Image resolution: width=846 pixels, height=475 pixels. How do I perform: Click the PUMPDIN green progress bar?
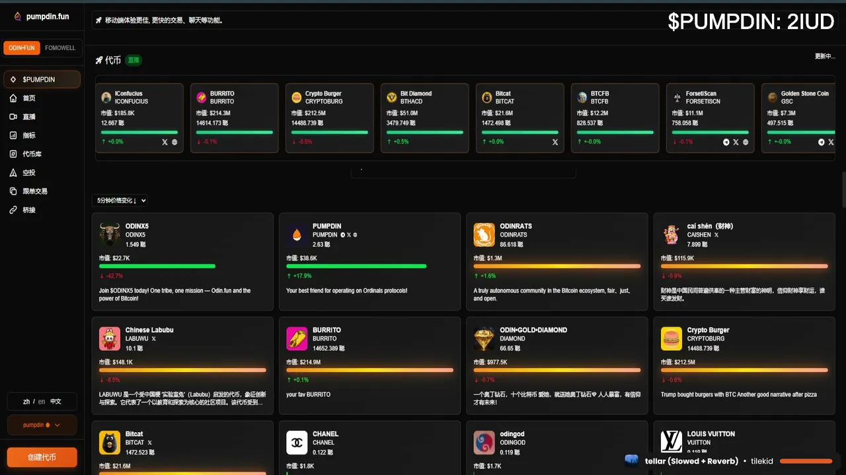tap(356, 267)
